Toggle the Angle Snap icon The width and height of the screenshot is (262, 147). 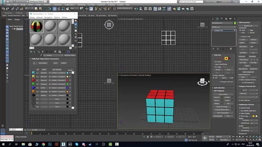click(101, 9)
